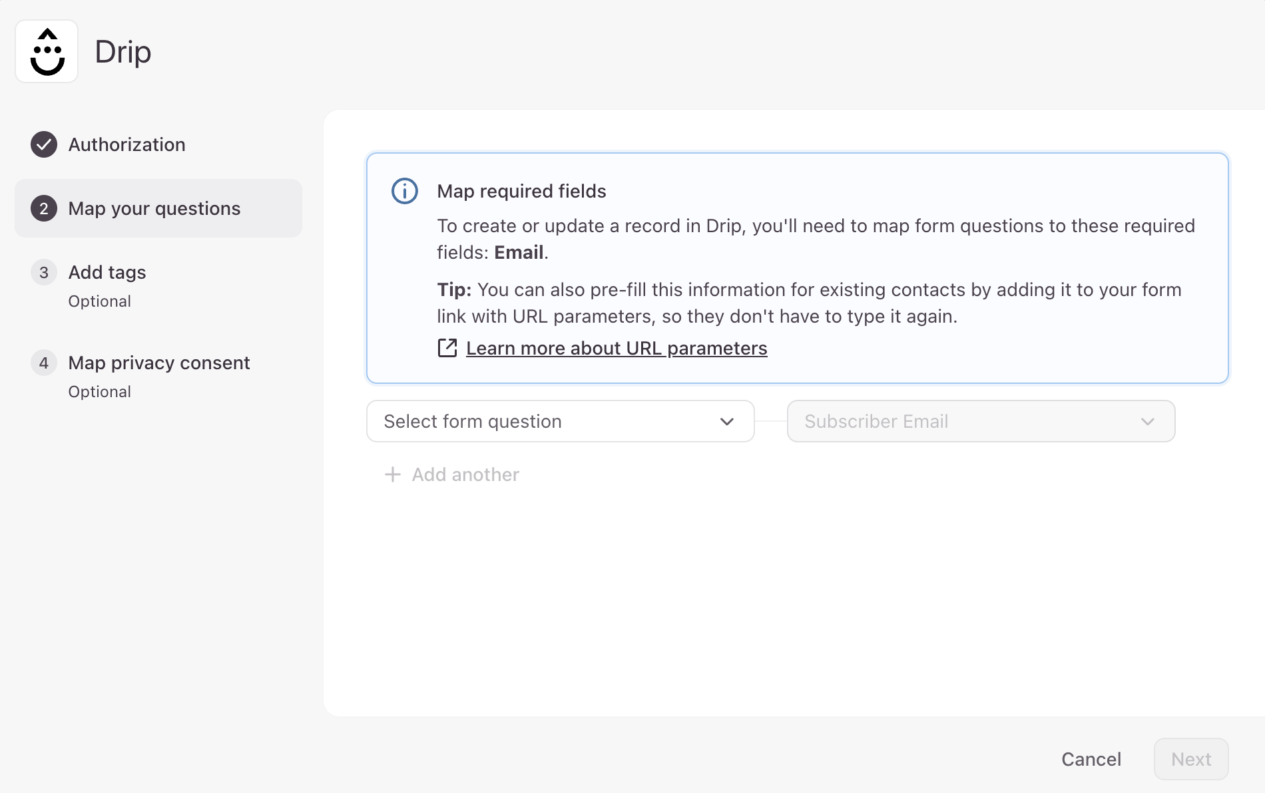Select the Map your questions step

(158, 208)
